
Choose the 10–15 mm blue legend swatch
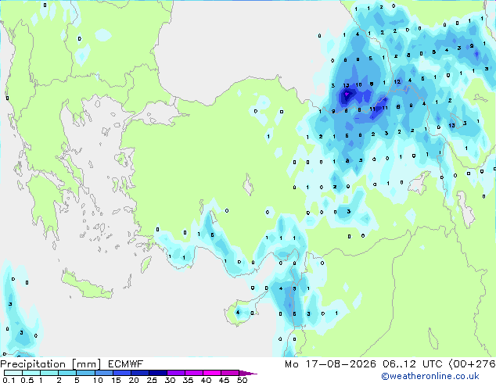[103, 373]
